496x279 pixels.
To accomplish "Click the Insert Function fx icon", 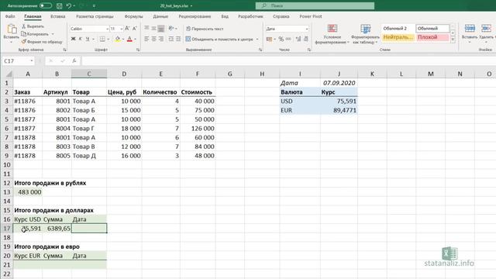I will coord(74,60).
